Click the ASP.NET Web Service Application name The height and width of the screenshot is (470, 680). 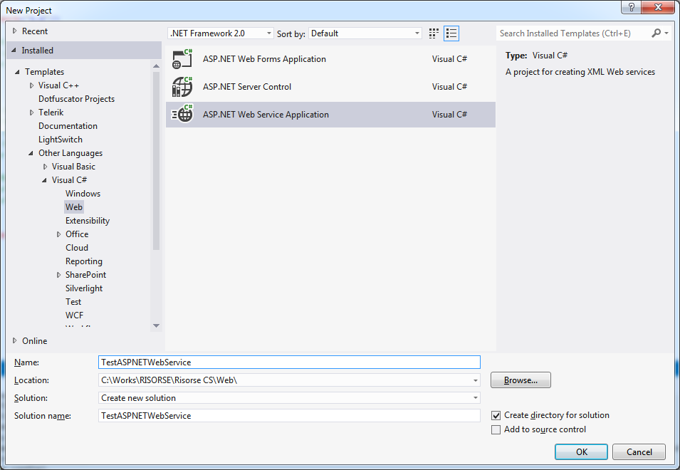click(x=266, y=115)
